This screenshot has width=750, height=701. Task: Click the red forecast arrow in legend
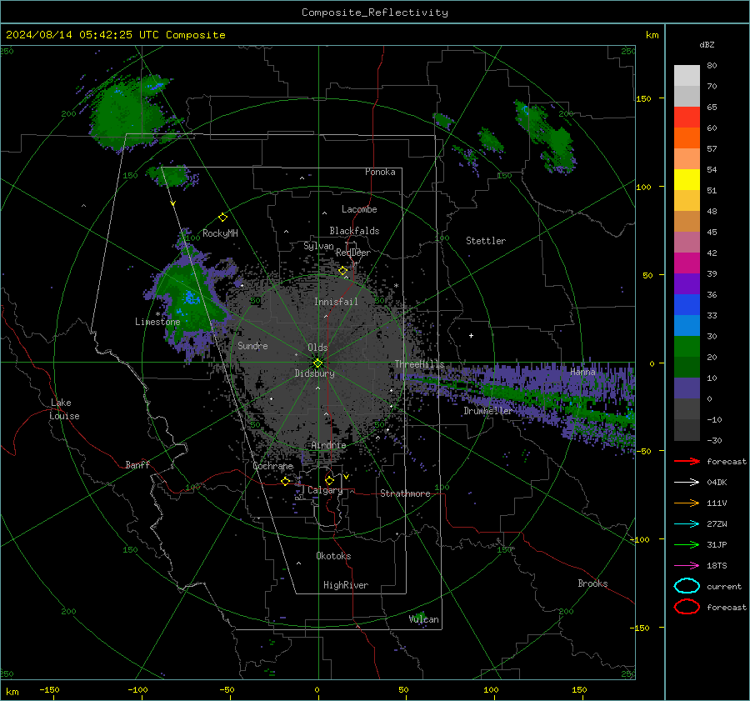pyautogui.click(x=687, y=461)
